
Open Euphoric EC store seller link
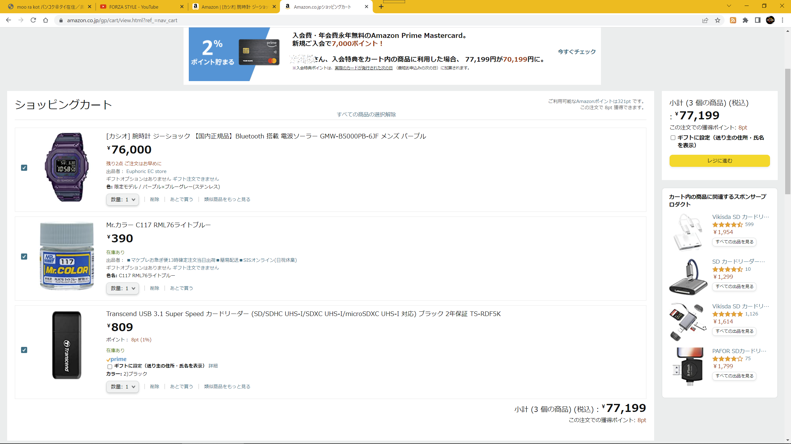pyautogui.click(x=146, y=171)
